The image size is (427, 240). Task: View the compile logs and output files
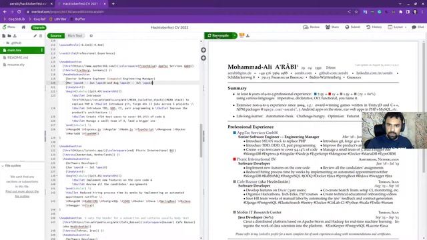[242, 35]
